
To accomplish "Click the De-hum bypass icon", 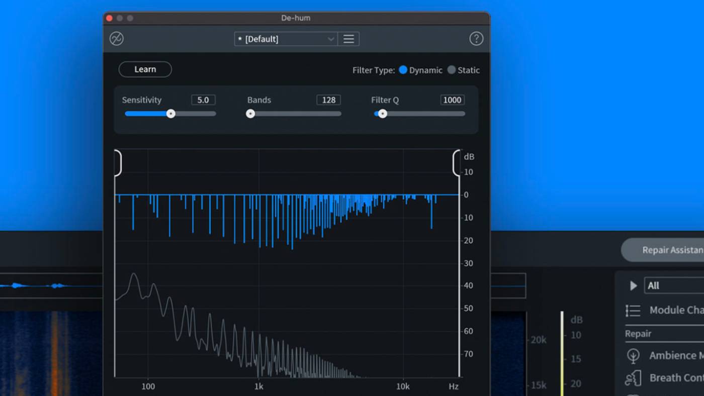I will point(117,39).
